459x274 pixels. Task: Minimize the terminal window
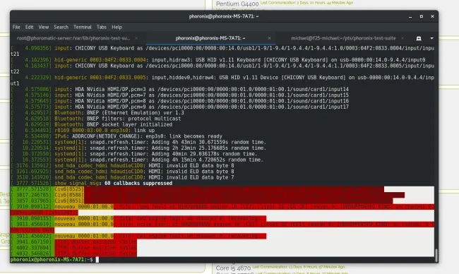(x=410, y=16)
